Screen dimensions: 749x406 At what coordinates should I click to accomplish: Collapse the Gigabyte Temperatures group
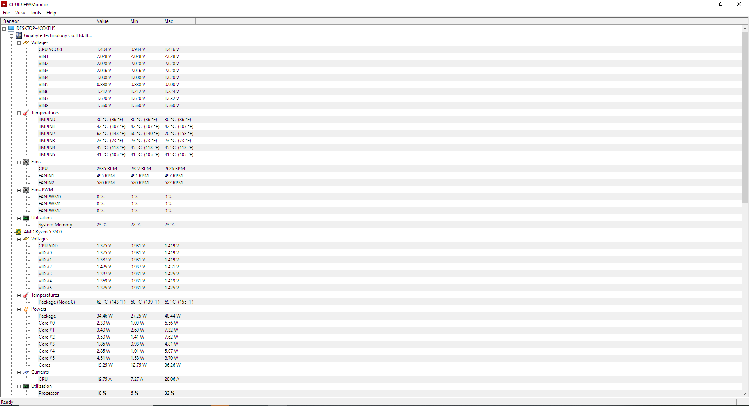pos(19,113)
